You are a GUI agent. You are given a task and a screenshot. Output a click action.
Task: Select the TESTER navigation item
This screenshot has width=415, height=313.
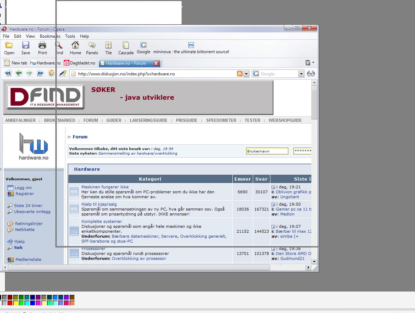[252, 120]
